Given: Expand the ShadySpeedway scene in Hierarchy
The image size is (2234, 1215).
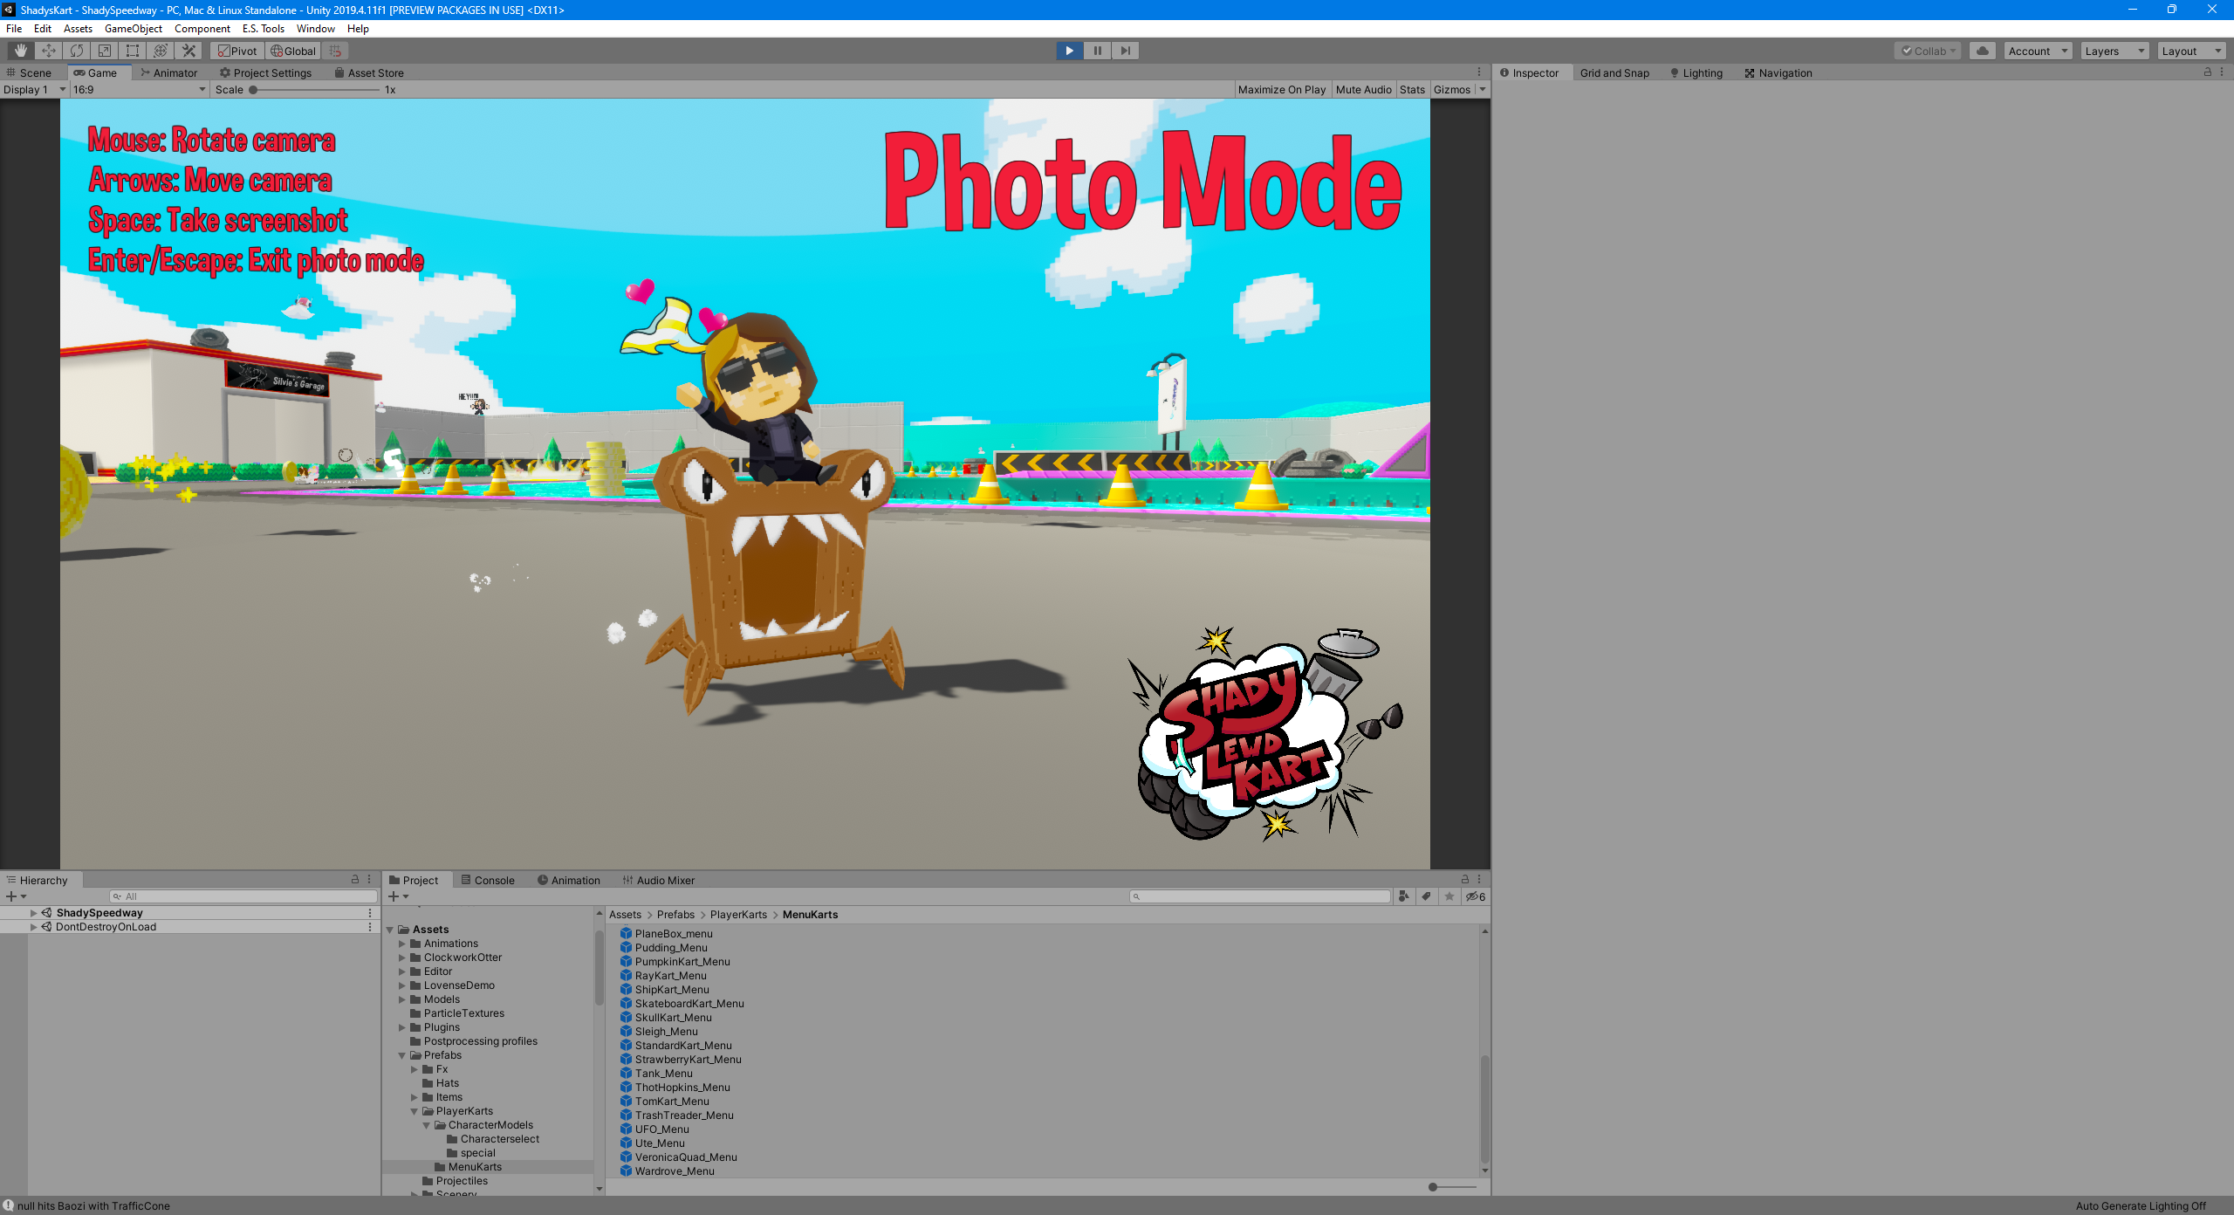Looking at the screenshot, I should click(33, 913).
